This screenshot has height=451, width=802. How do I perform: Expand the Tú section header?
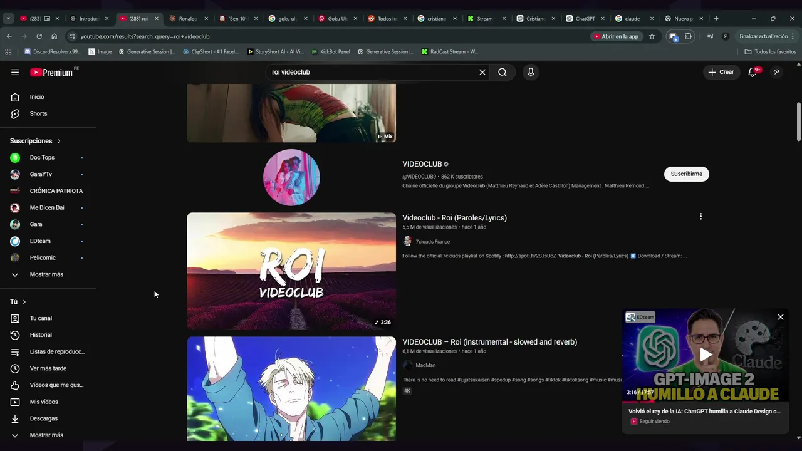[x=18, y=302]
